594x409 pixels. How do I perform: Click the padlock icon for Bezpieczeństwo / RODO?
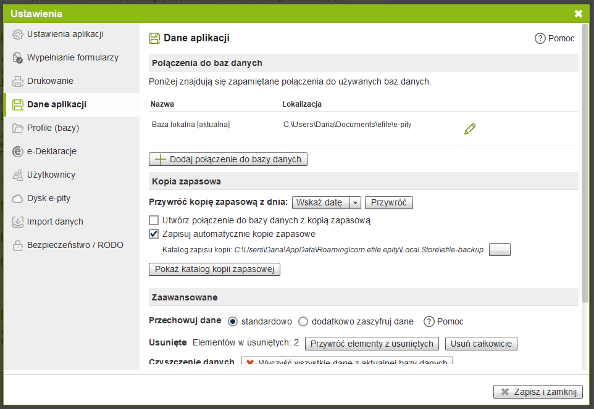(x=18, y=246)
